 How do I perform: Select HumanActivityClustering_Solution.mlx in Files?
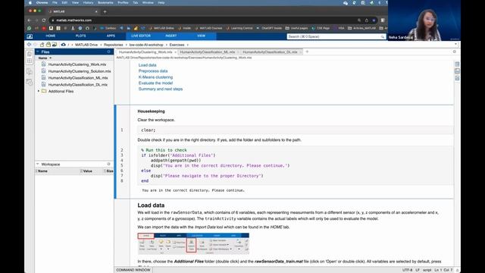pos(80,71)
